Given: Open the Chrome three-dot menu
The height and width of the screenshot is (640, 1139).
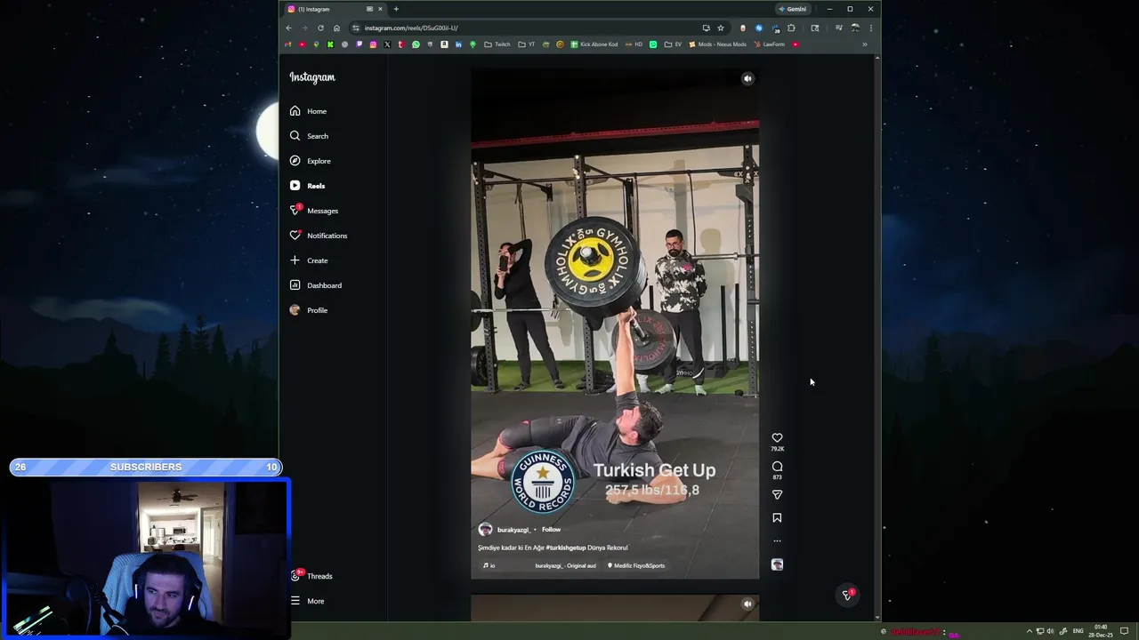Looking at the screenshot, I should coord(870,28).
